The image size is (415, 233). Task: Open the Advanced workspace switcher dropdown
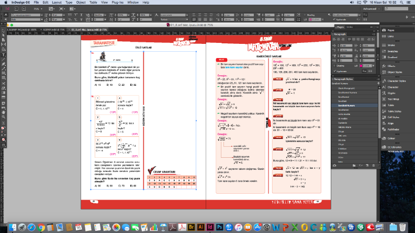point(371,9)
